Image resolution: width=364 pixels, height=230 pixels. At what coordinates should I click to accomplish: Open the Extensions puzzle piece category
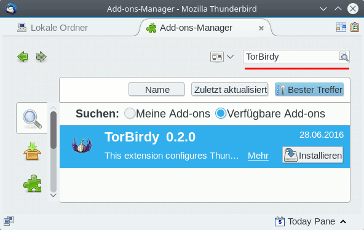[x=32, y=183]
